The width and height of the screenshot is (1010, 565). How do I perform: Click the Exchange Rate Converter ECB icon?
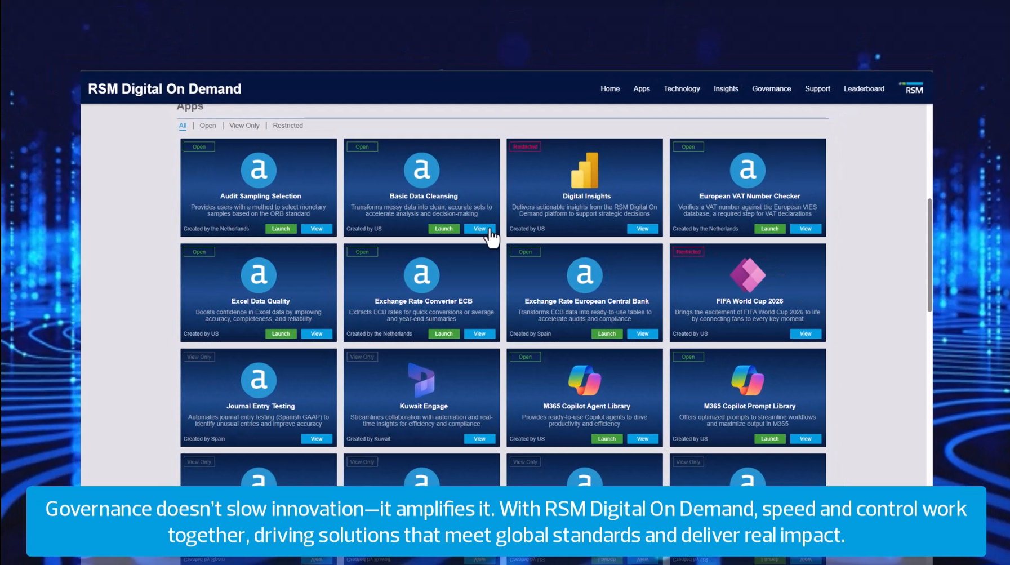pyautogui.click(x=421, y=275)
